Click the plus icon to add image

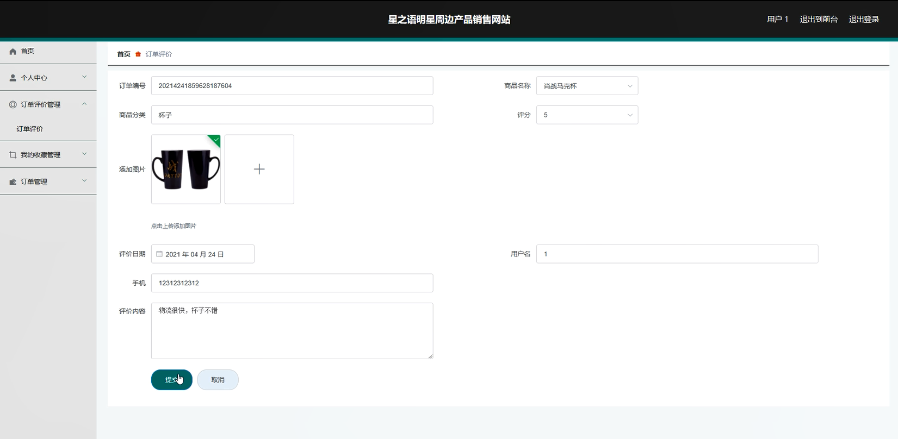(259, 170)
